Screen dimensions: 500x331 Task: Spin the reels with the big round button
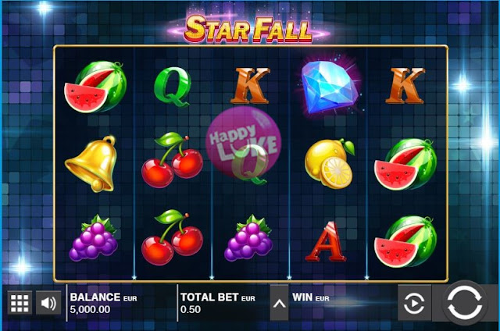coord(465,303)
